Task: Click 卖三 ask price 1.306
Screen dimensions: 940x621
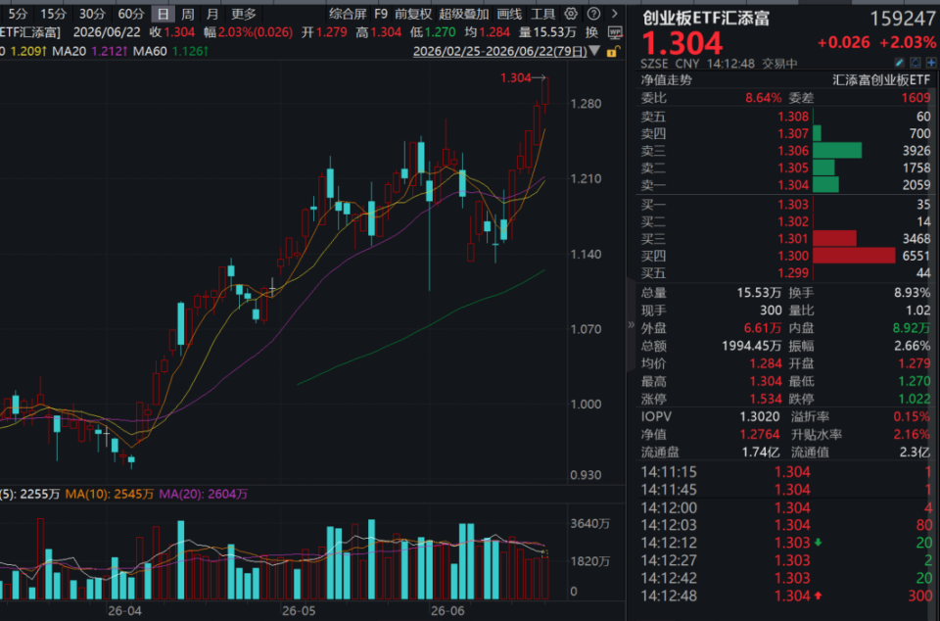Action: pyautogui.click(x=793, y=151)
